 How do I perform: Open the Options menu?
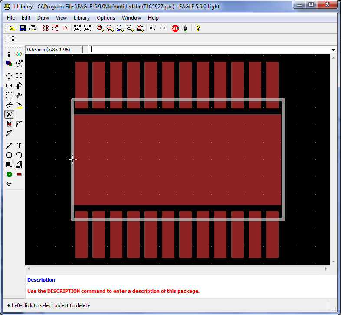[106, 18]
